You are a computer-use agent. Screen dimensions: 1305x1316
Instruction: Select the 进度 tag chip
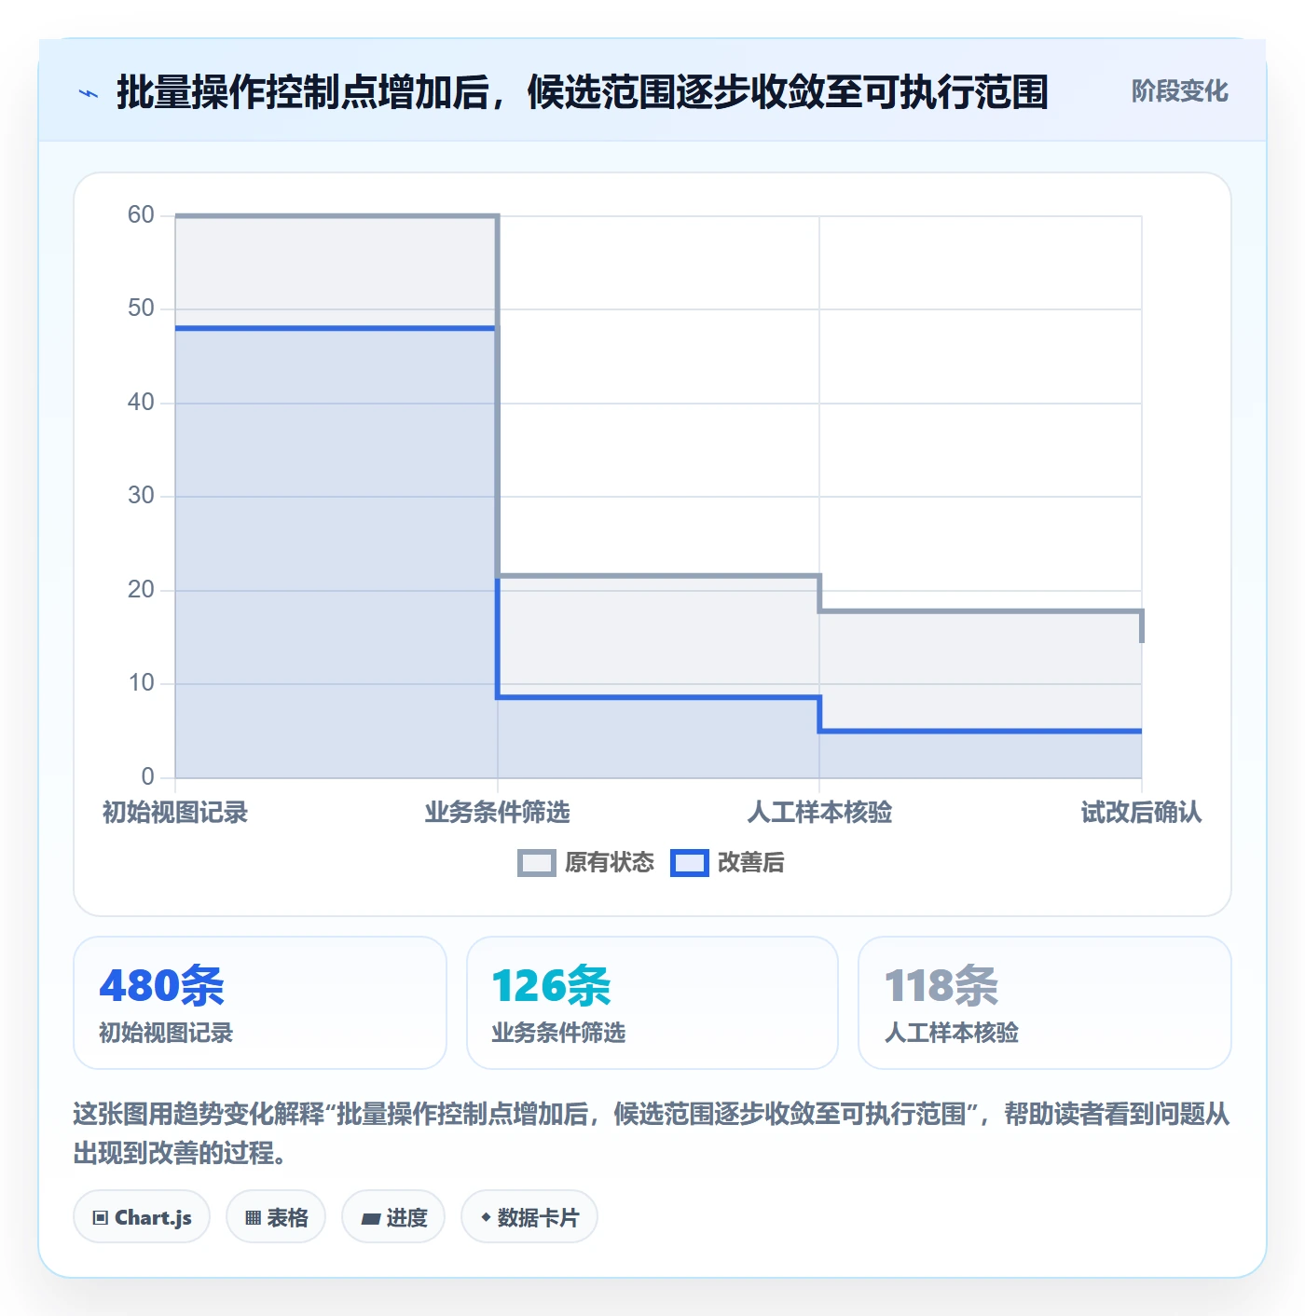pyautogui.click(x=393, y=1216)
